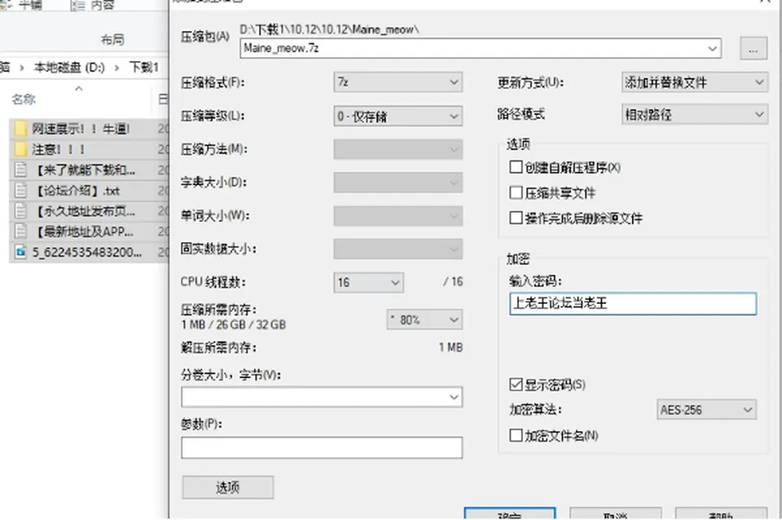
Task: Go to 本地磁盘 (D:) in Explorer breadcrumb
Action: (68, 68)
